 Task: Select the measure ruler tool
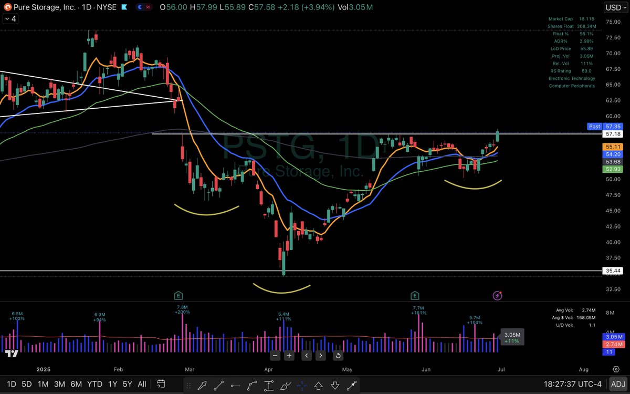pos(351,386)
